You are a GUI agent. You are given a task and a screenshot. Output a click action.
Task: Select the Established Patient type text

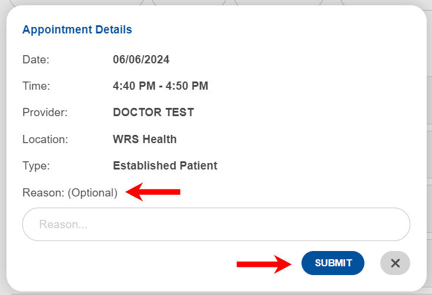[165, 166]
